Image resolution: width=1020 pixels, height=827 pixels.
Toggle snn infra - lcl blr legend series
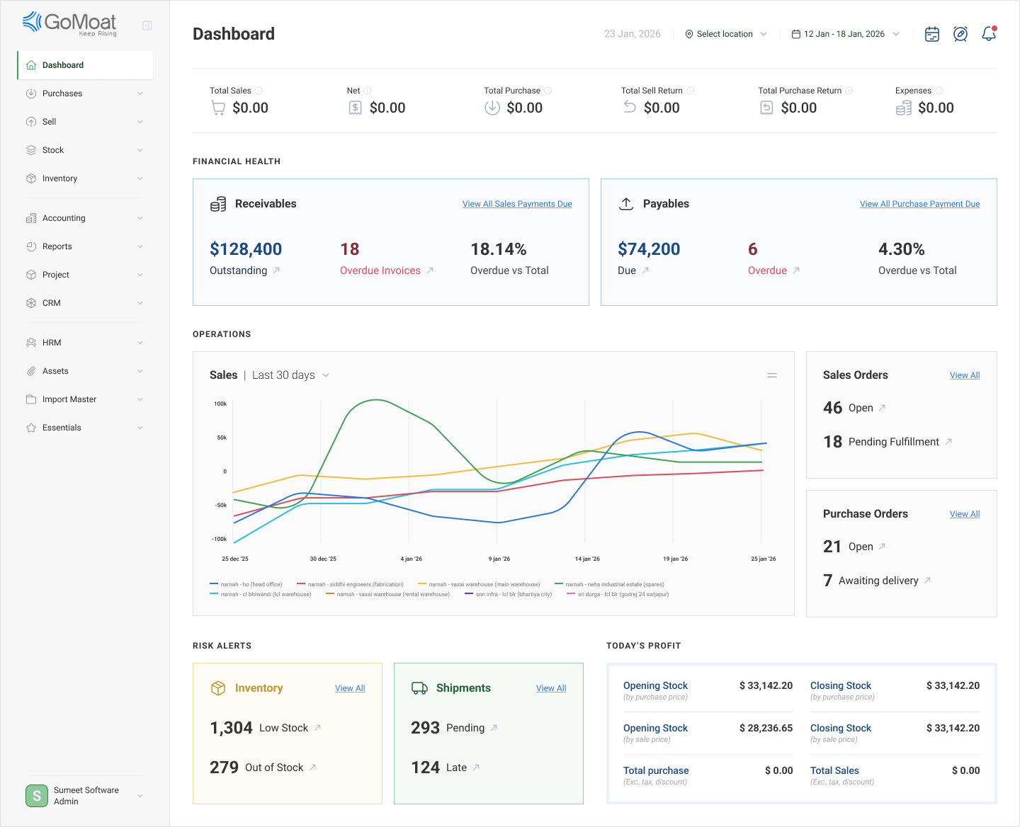point(508,594)
